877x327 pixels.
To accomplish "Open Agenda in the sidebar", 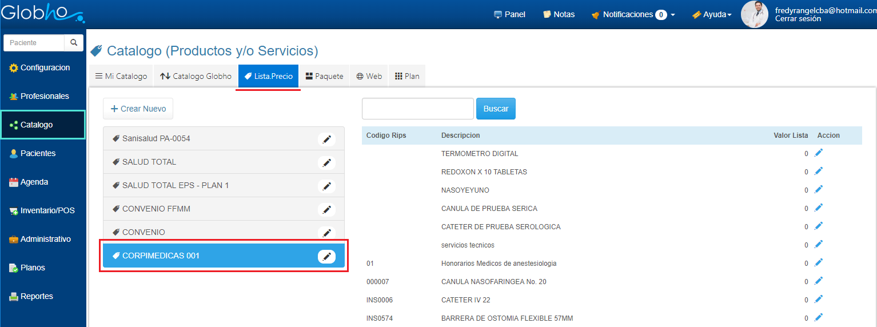I will 43,182.
